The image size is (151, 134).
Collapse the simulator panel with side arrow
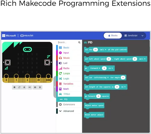[55, 87]
